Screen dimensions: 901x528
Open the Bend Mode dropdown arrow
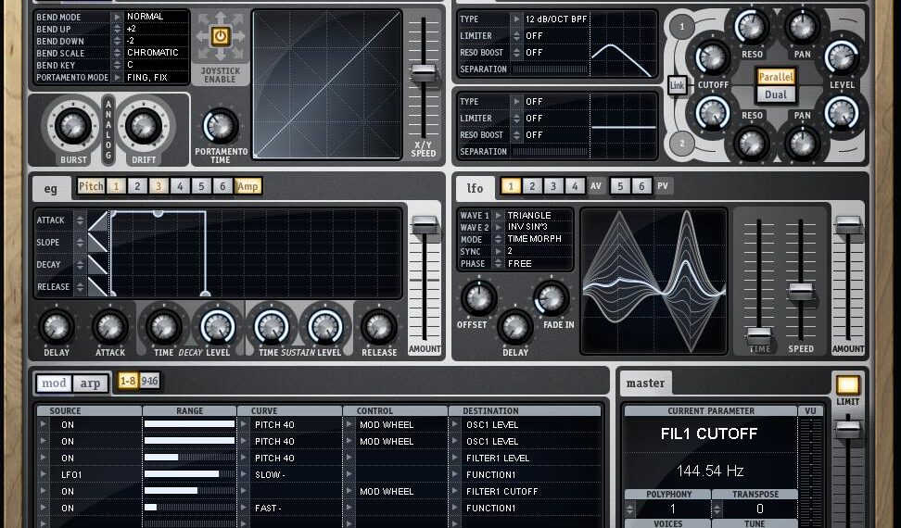pos(117,17)
